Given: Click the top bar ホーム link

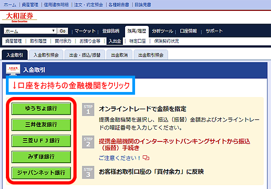Looking at the screenshot, I should tap(10, 5).
